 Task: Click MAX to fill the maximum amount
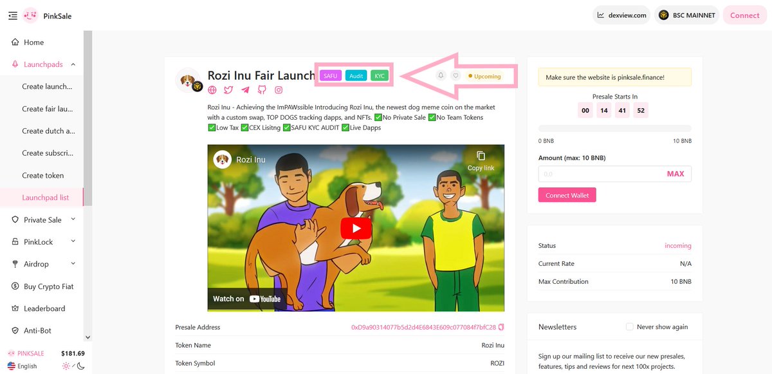tap(675, 174)
